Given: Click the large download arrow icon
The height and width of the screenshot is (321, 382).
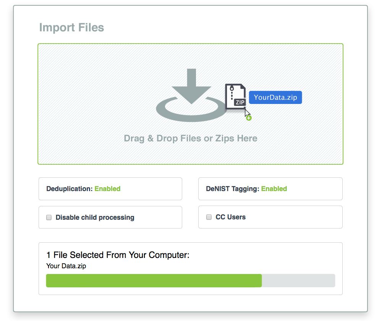Looking at the screenshot, I should [x=191, y=86].
